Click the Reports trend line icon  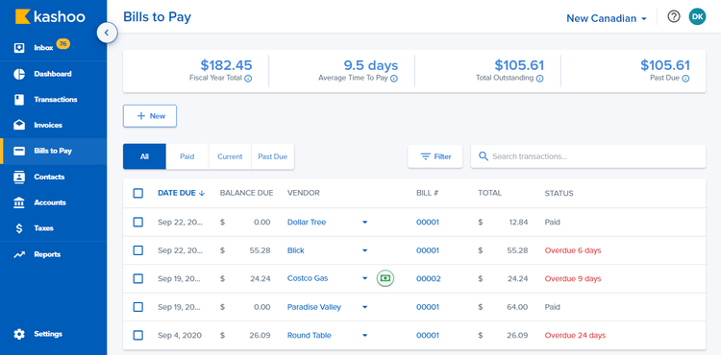coord(19,254)
